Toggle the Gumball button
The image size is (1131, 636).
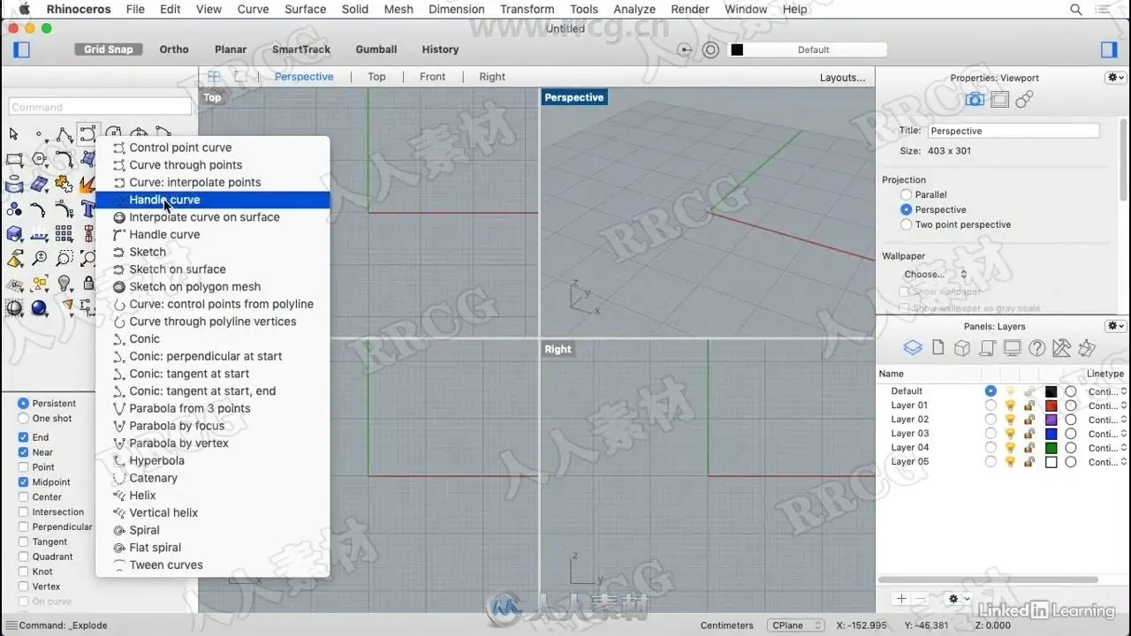pyautogui.click(x=376, y=49)
